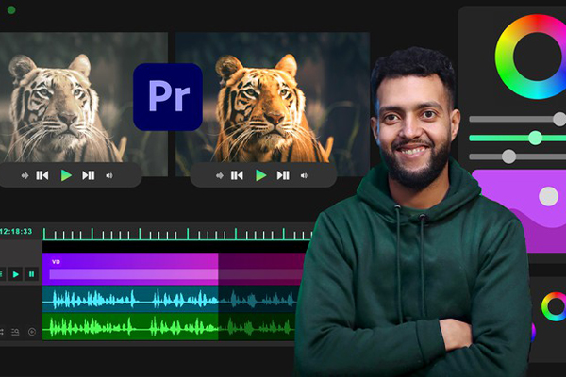Click the circled play icon beside audio tracks
566x377 pixels.
click(x=32, y=332)
